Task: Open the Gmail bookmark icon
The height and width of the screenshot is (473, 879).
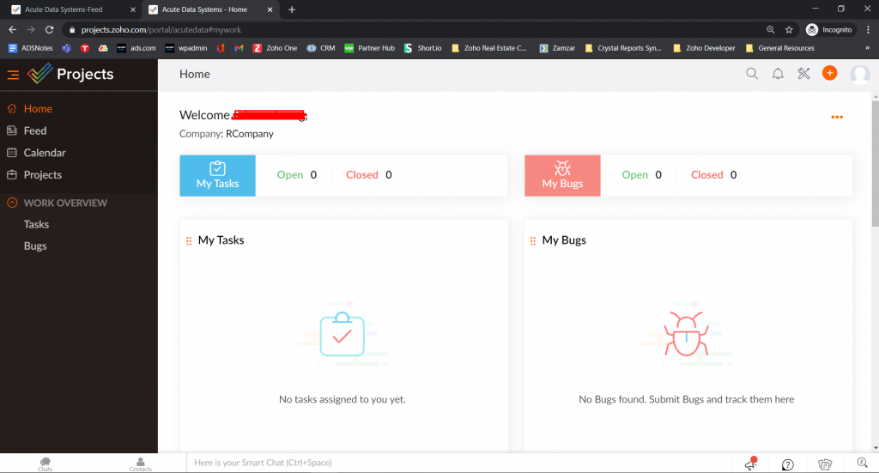Action: coord(239,48)
